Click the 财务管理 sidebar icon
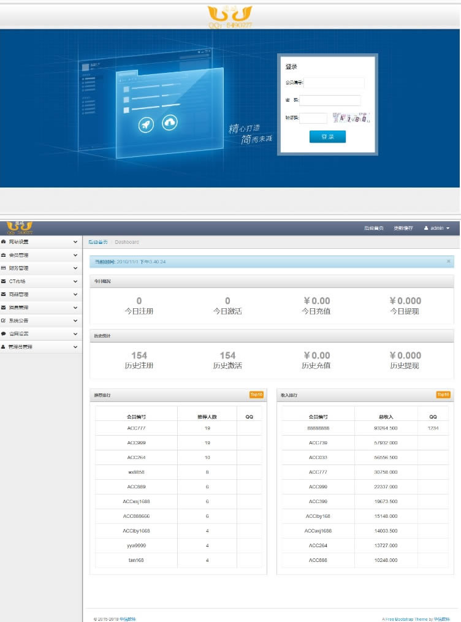461x622 pixels. pyautogui.click(x=3, y=268)
